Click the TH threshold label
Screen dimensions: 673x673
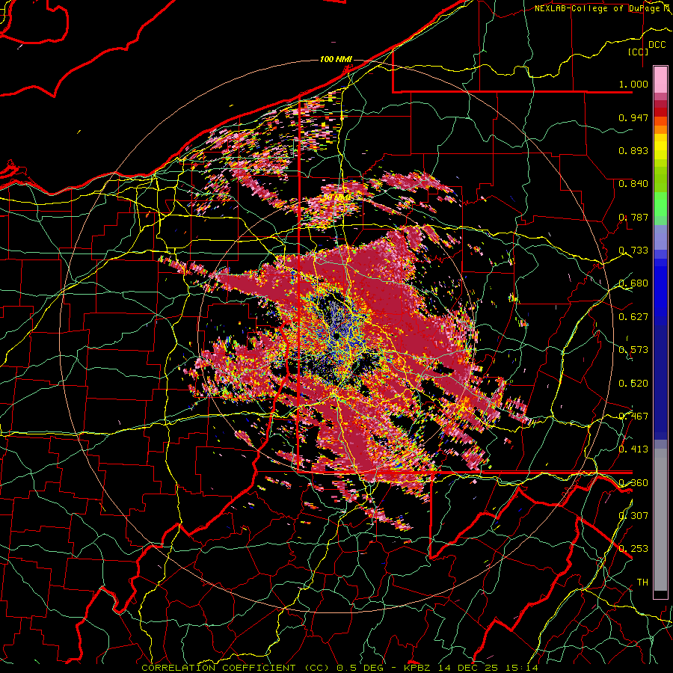pos(642,582)
